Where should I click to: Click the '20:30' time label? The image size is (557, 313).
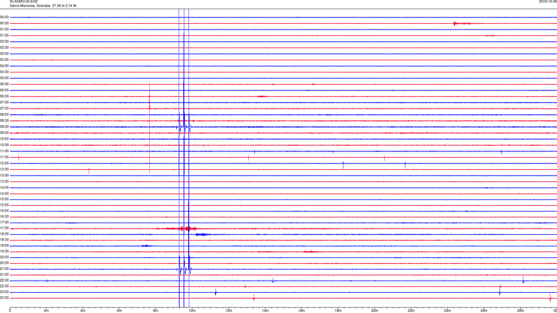[5, 263]
